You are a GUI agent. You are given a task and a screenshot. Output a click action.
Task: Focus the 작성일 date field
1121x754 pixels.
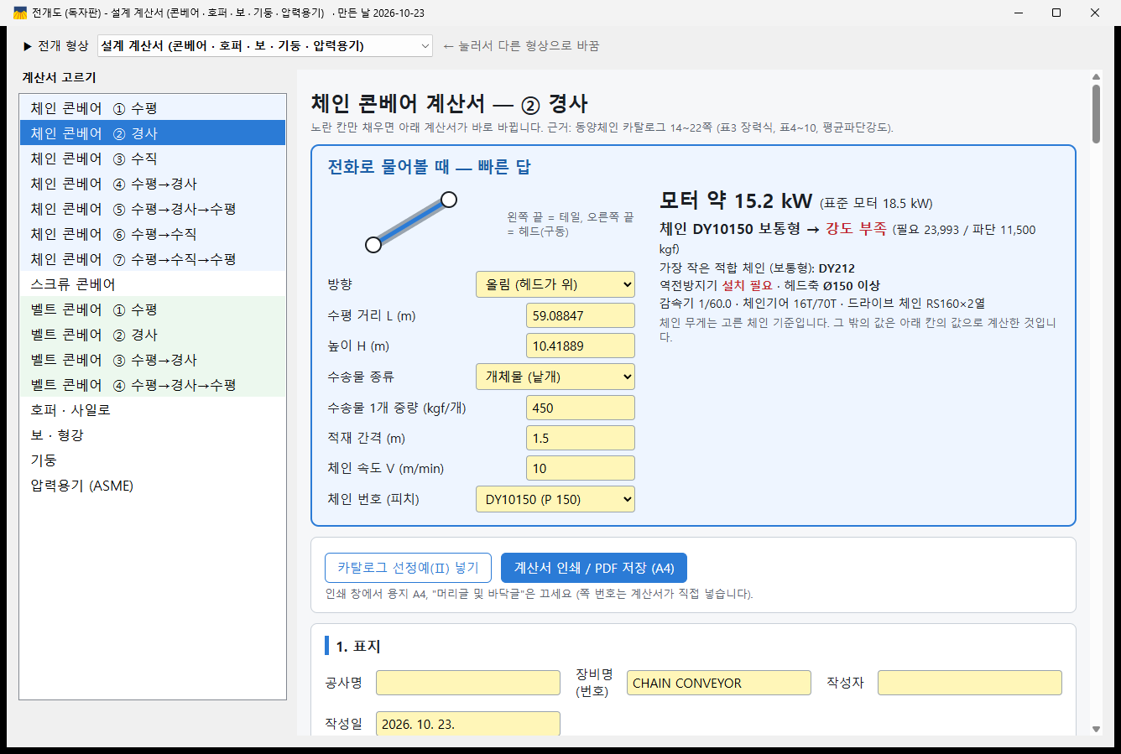(x=468, y=724)
